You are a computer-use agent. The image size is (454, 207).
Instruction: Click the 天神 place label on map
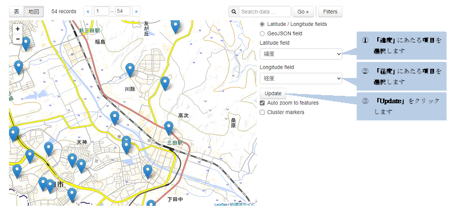(82, 142)
